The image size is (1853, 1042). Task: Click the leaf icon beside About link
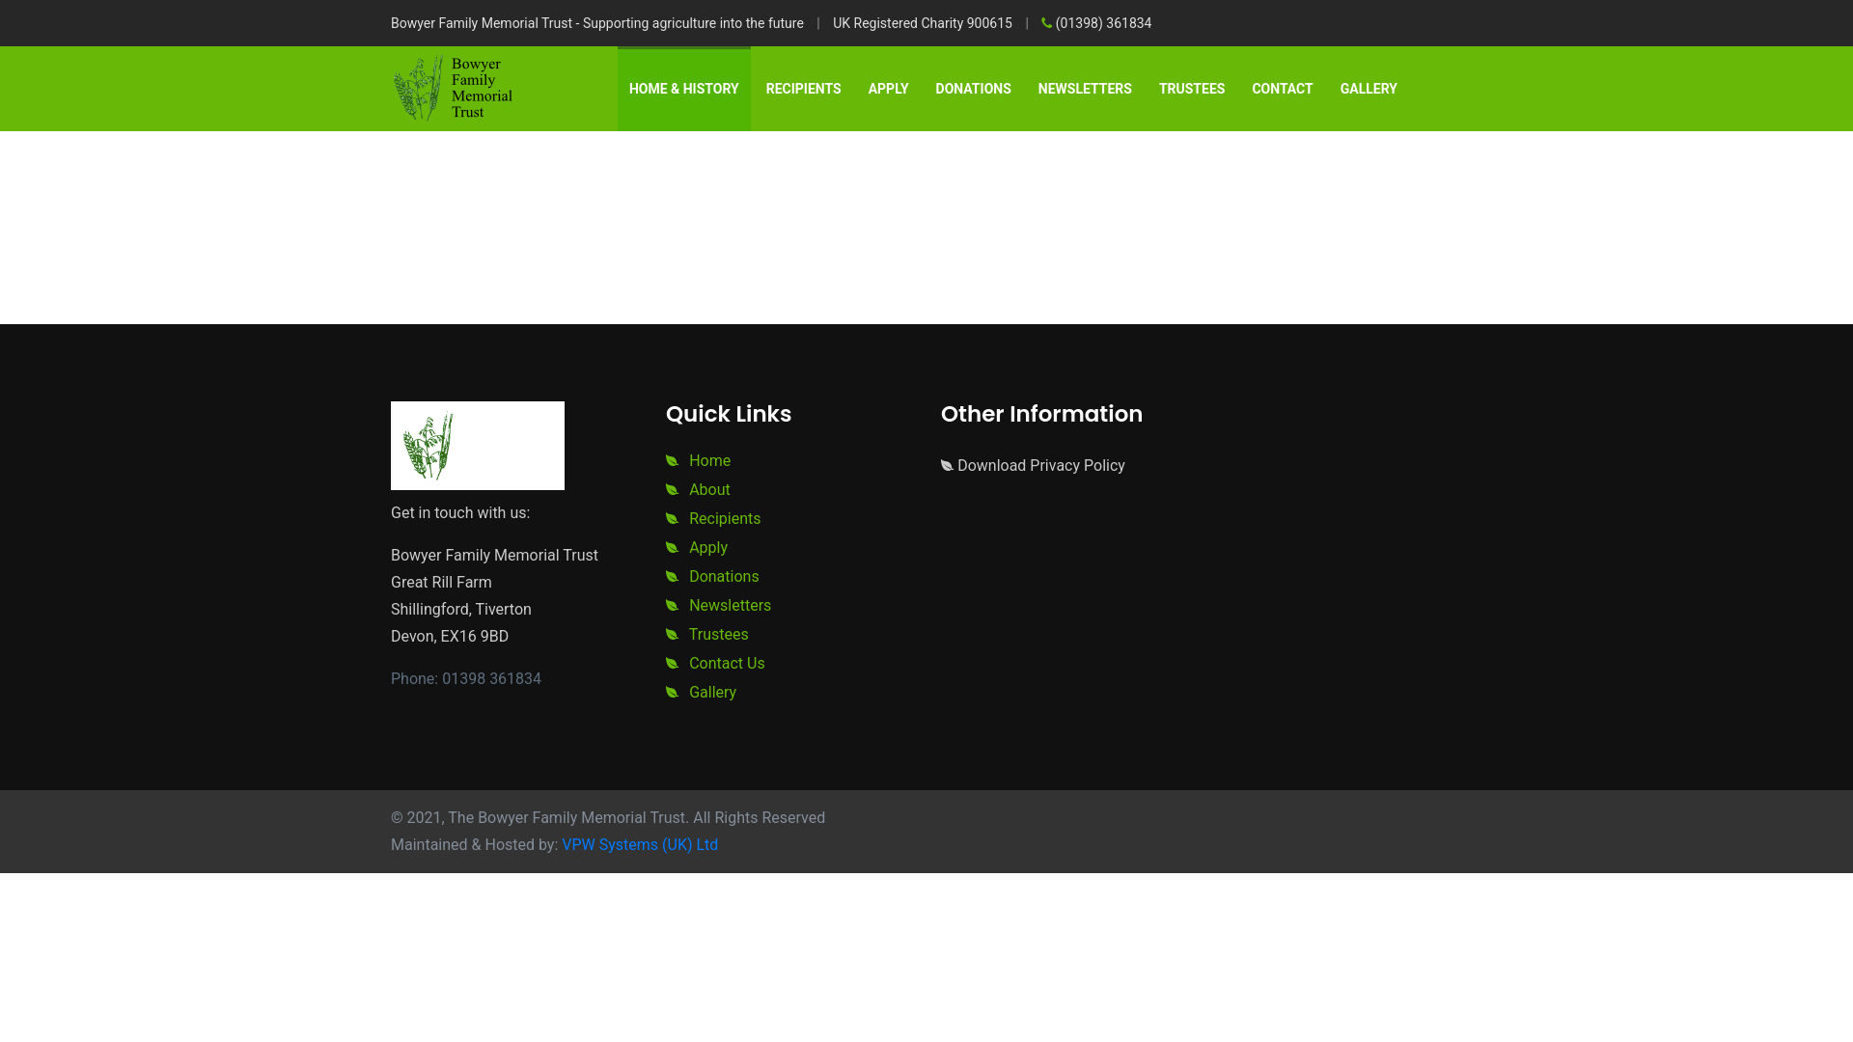click(672, 490)
